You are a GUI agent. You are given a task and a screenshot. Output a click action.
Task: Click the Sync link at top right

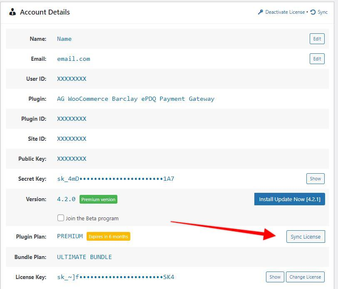coord(323,12)
